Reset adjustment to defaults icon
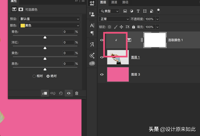Viewport: 200px width, 136px height. tap(61, 93)
